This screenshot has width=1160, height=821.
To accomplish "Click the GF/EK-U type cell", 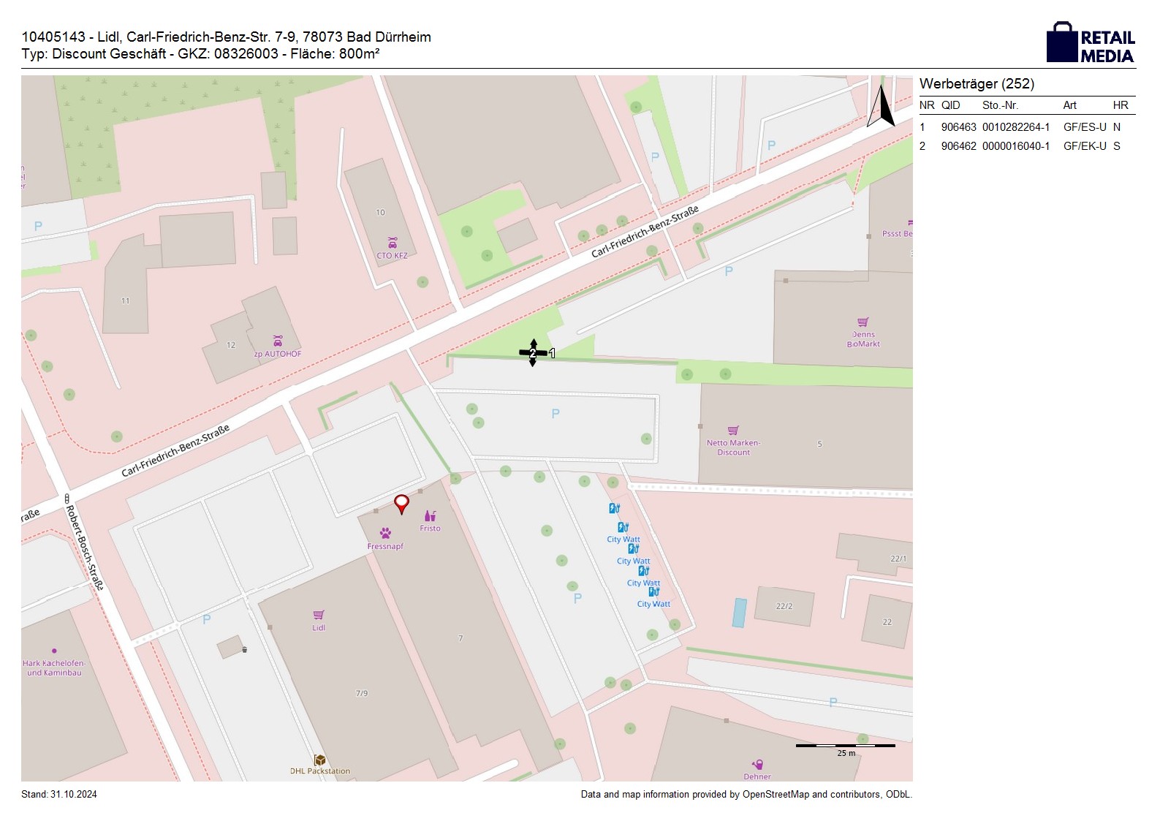I will tap(1085, 146).
